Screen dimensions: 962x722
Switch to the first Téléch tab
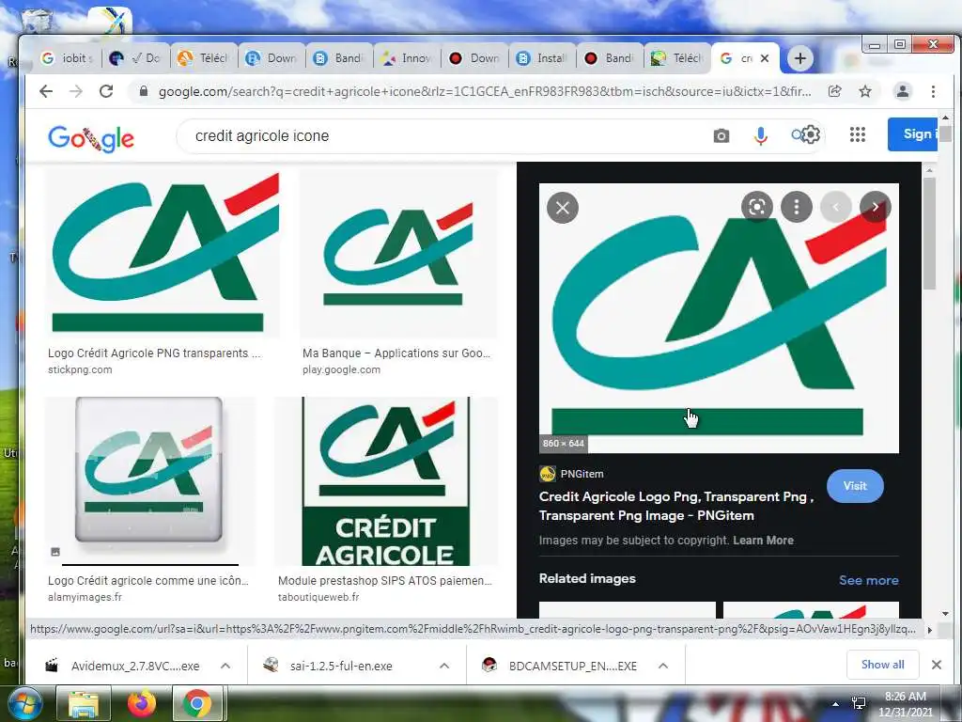204,58
